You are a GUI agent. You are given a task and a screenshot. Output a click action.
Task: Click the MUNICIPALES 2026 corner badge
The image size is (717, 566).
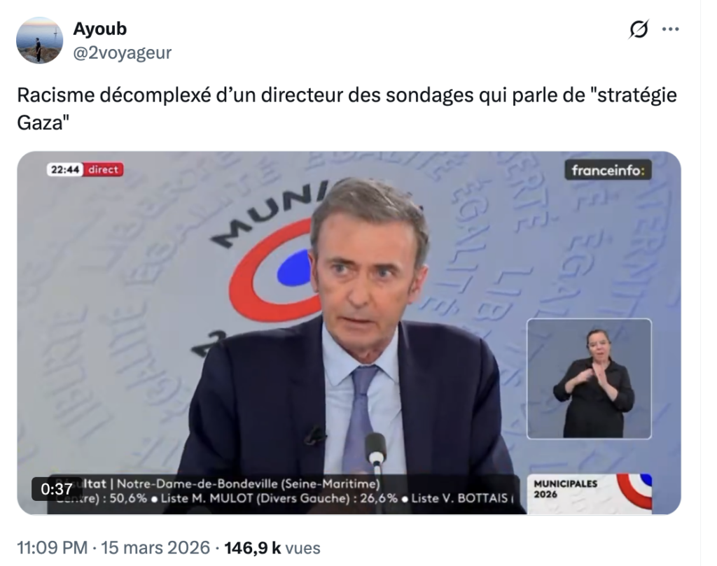click(x=590, y=494)
